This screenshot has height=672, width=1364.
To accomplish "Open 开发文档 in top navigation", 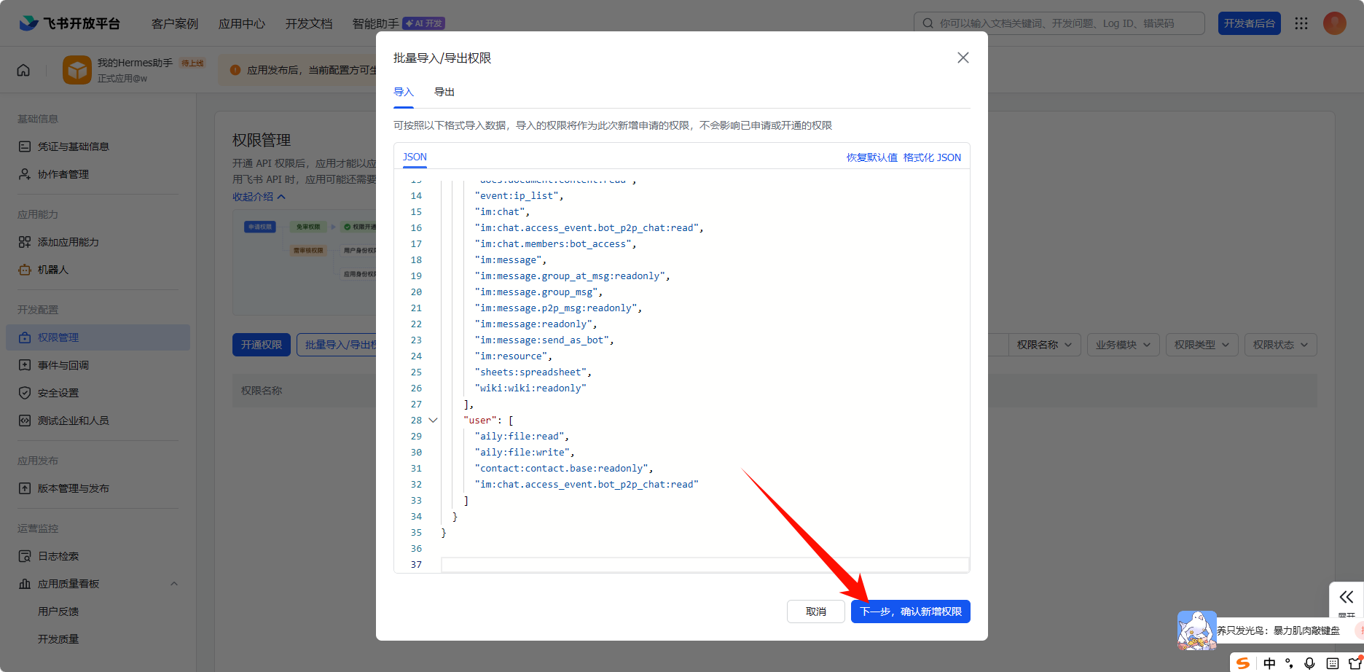I will 309,23.
